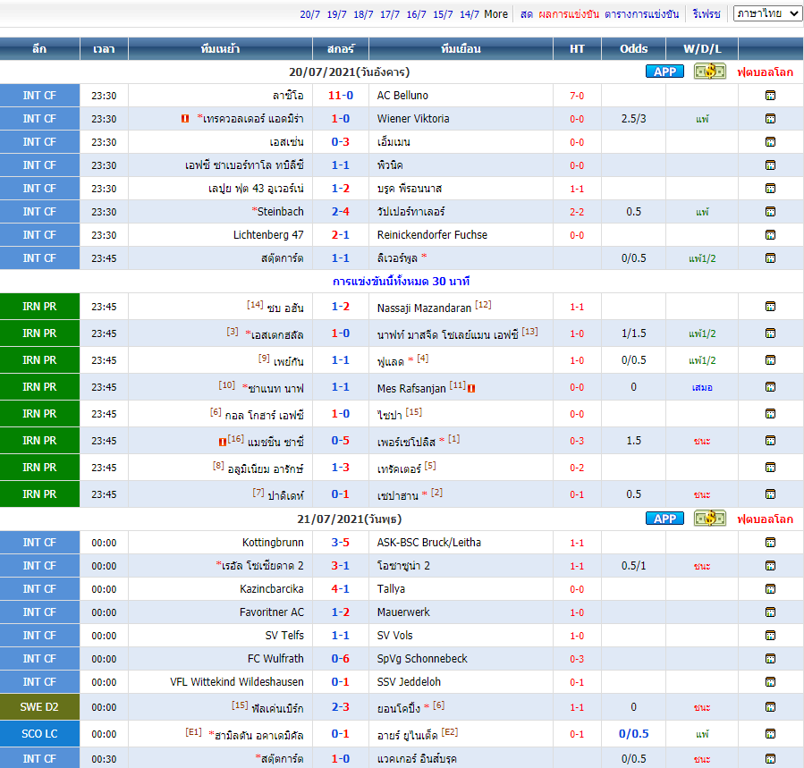Select the 16/7 date link
The height and width of the screenshot is (768, 804).
pos(417,14)
